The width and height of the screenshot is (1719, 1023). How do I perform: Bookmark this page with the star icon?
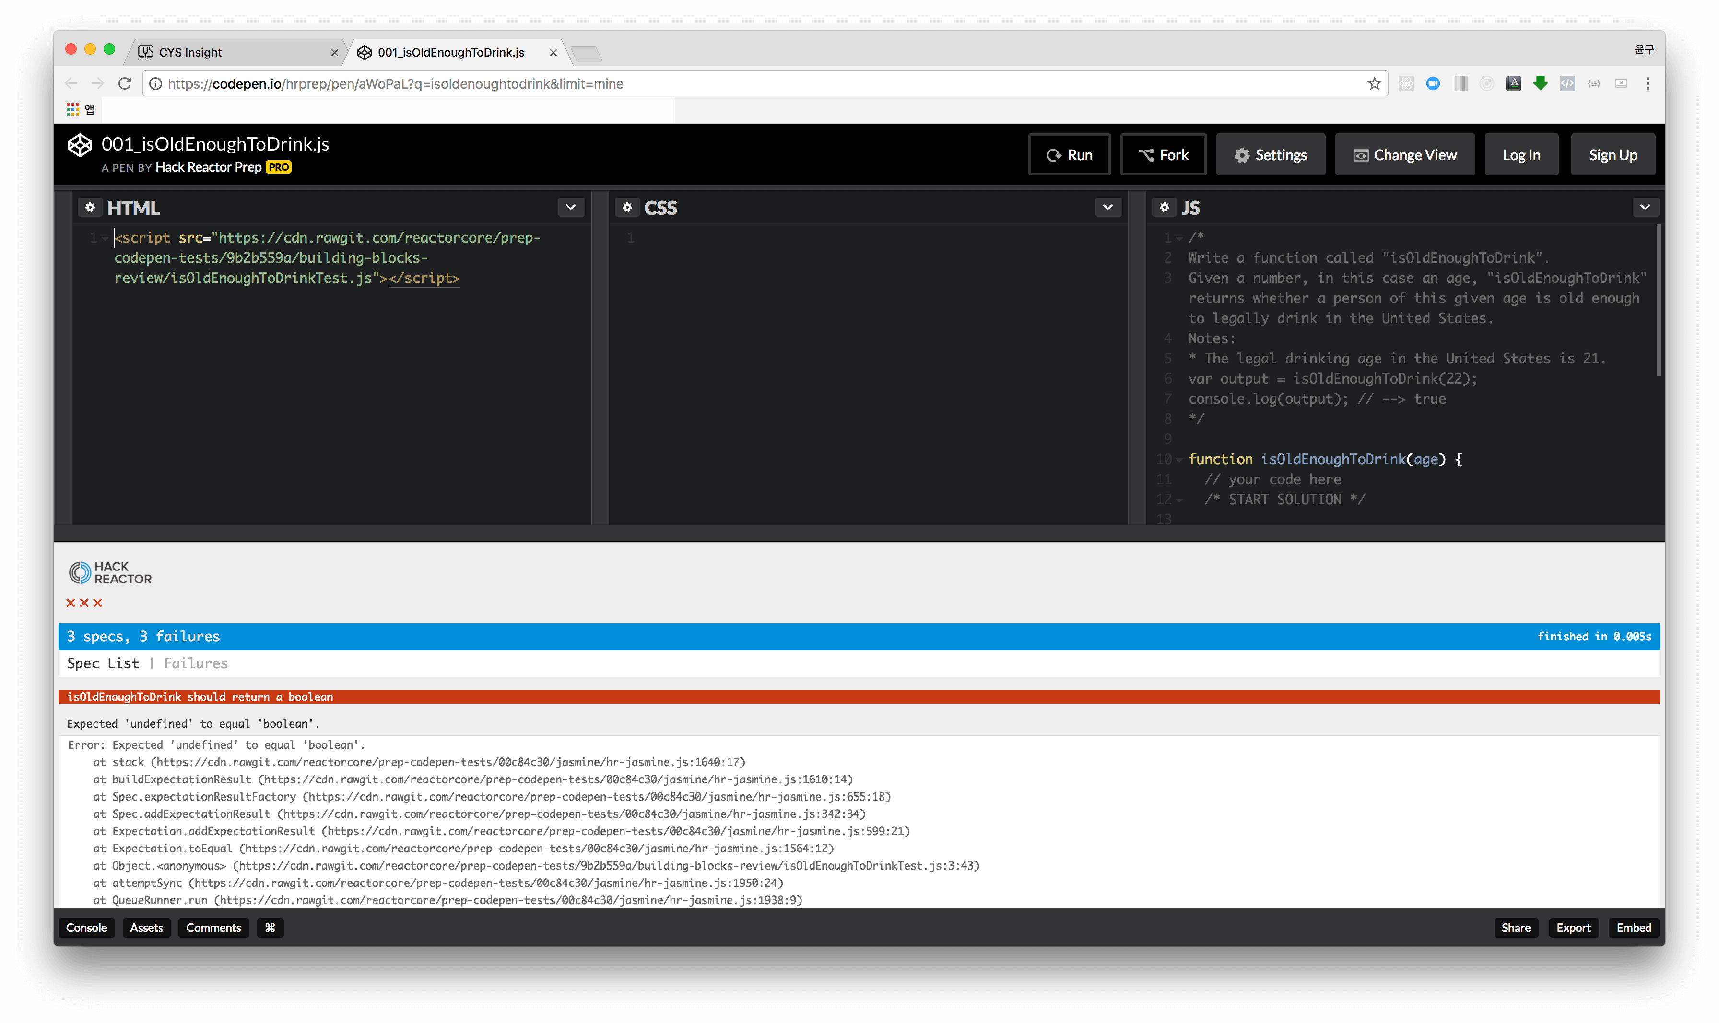(1374, 84)
